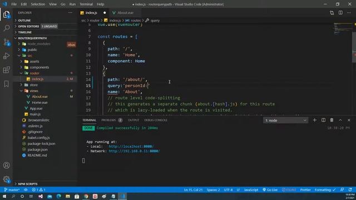Go to line via Ln 15, Col 21
Viewport: 356px width, 200px height.
click(193, 190)
